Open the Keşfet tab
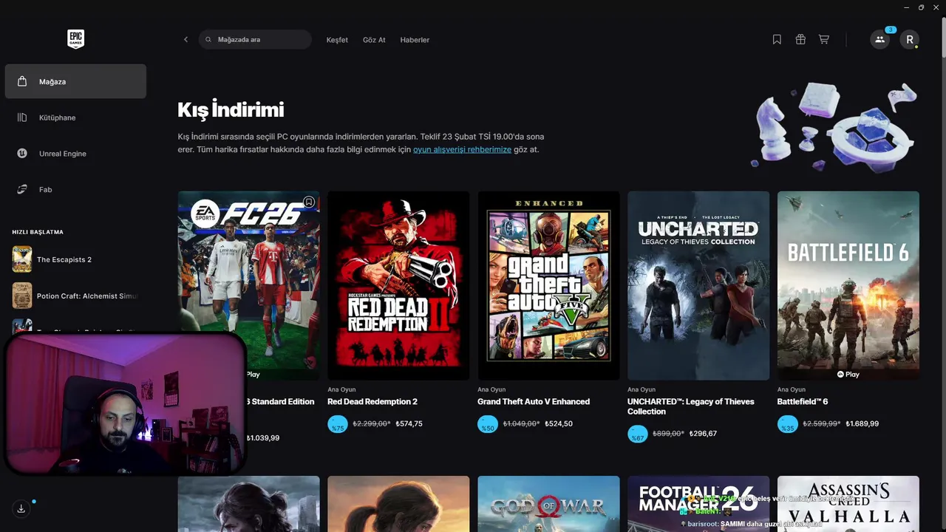Viewport: 946px width, 532px height. pos(337,40)
